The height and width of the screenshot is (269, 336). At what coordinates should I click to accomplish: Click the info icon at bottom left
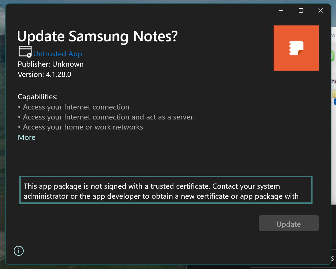(19, 251)
